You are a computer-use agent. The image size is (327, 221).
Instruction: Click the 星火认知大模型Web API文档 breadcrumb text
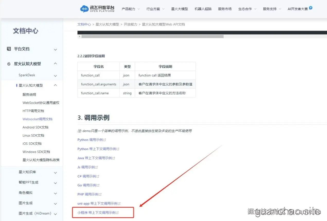click(x=163, y=24)
